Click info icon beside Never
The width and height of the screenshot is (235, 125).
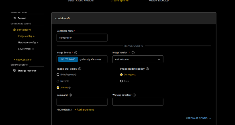(x=68, y=81)
